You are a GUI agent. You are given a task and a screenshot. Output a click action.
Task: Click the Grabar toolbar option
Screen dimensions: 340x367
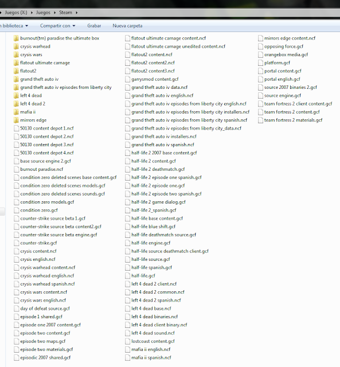pos(94,26)
